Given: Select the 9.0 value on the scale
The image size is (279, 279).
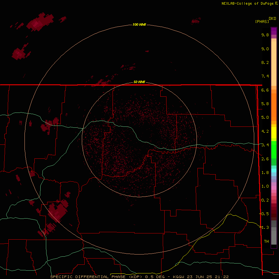Looking at the screenshot, I should [265, 49].
